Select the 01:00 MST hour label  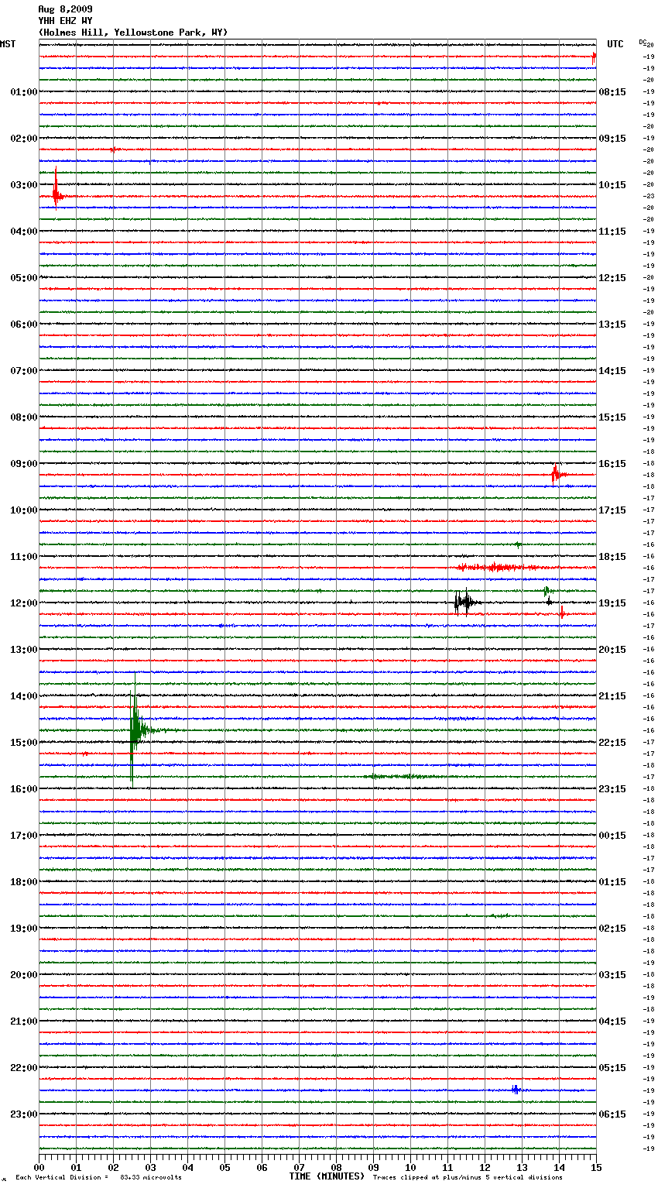[x=24, y=92]
